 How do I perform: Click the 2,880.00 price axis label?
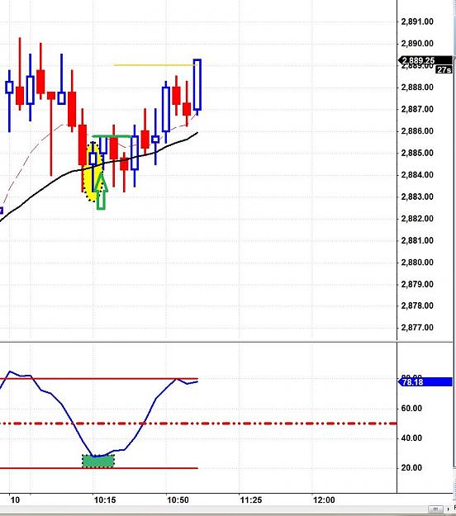click(417, 263)
